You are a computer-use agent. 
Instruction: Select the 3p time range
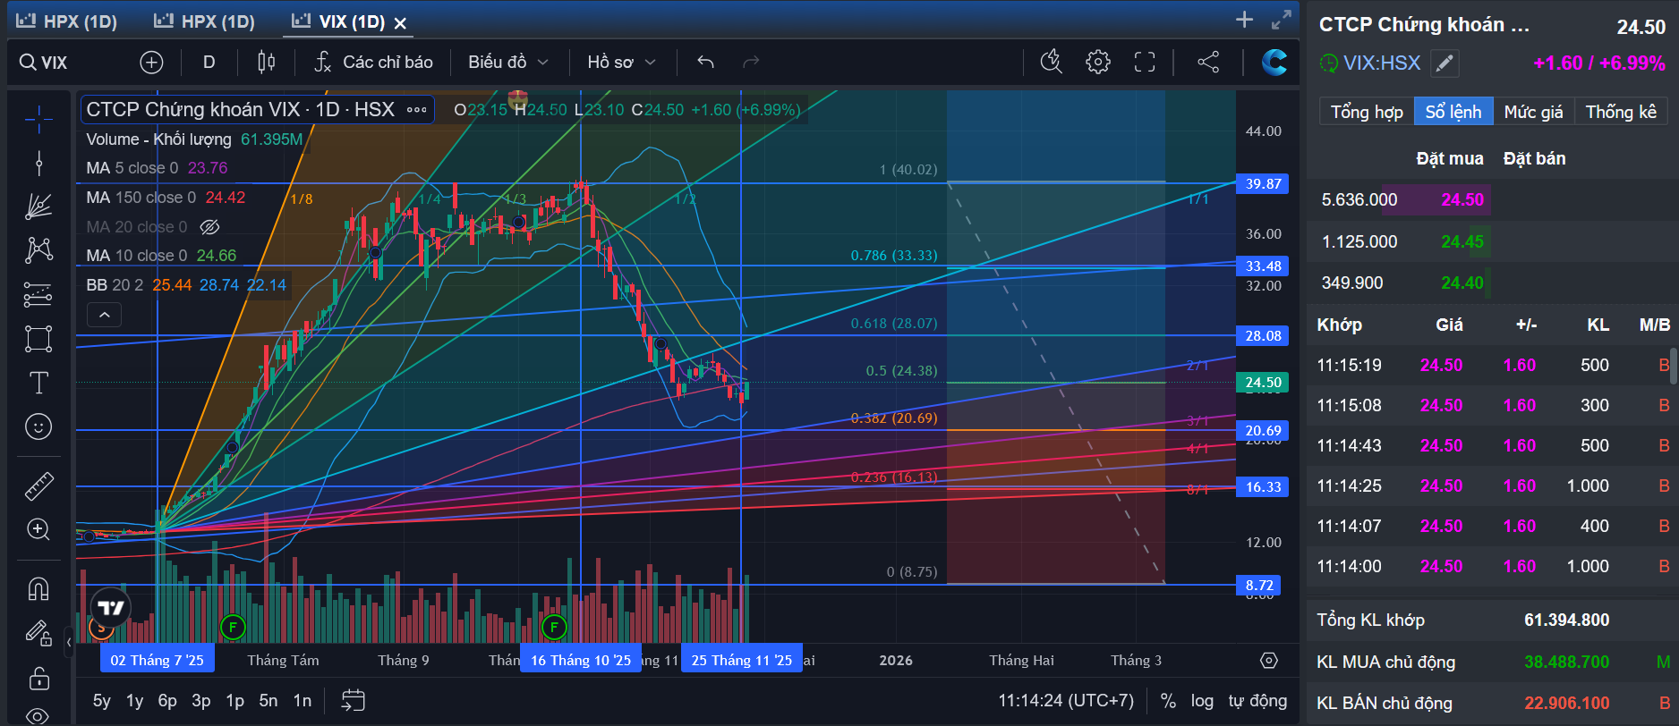coord(201,701)
